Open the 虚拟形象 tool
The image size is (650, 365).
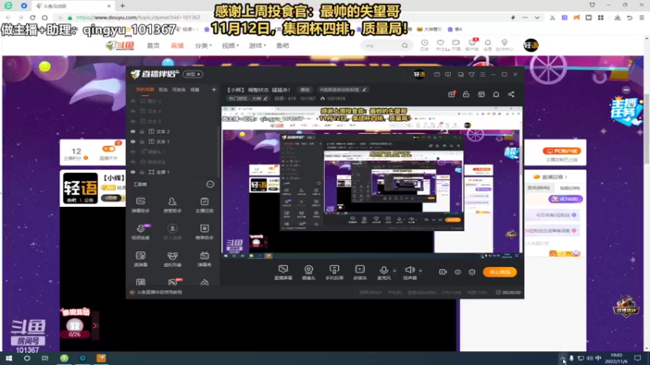[x=172, y=259]
